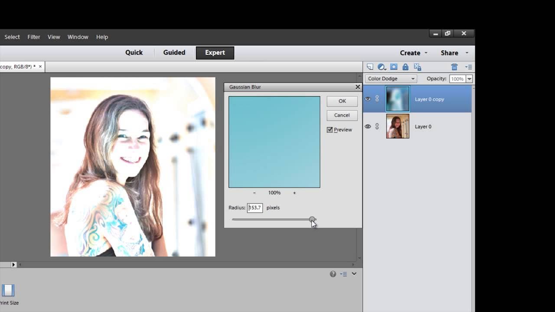
Task: Open tool options flyout menu icon
Action: pyautogui.click(x=343, y=274)
